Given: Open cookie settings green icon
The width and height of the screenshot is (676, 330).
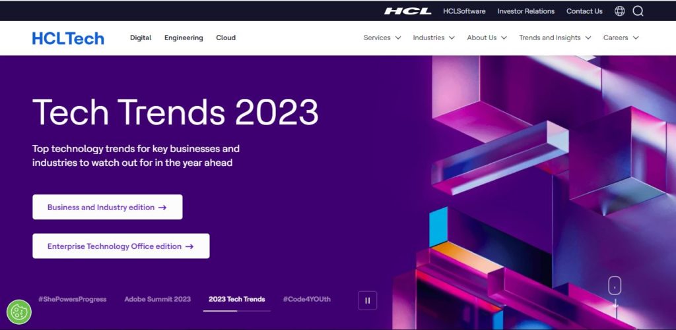Looking at the screenshot, I should (19, 312).
